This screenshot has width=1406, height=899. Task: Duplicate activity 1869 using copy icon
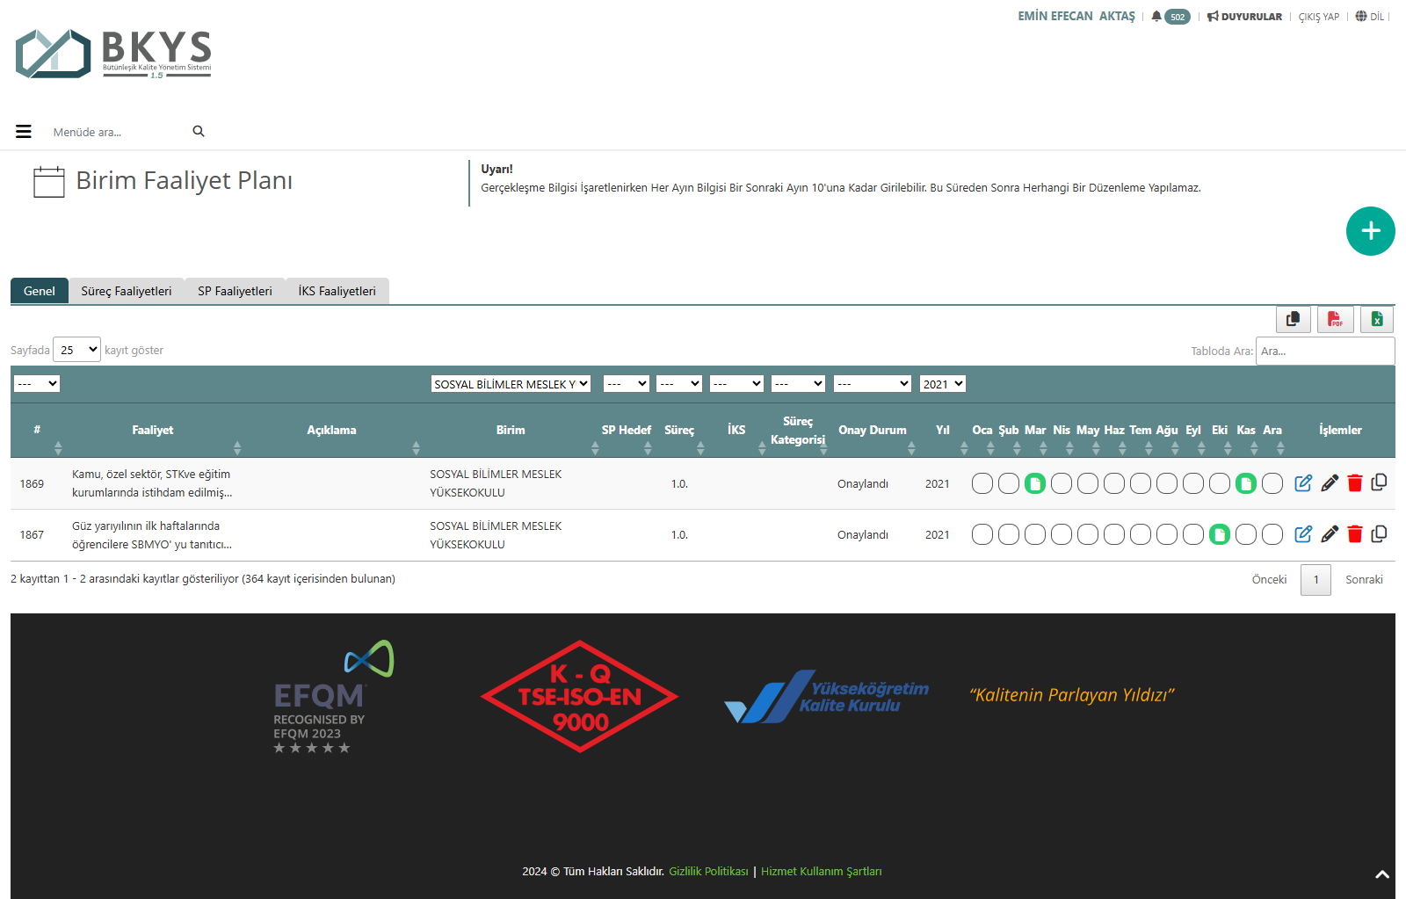[1379, 482]
